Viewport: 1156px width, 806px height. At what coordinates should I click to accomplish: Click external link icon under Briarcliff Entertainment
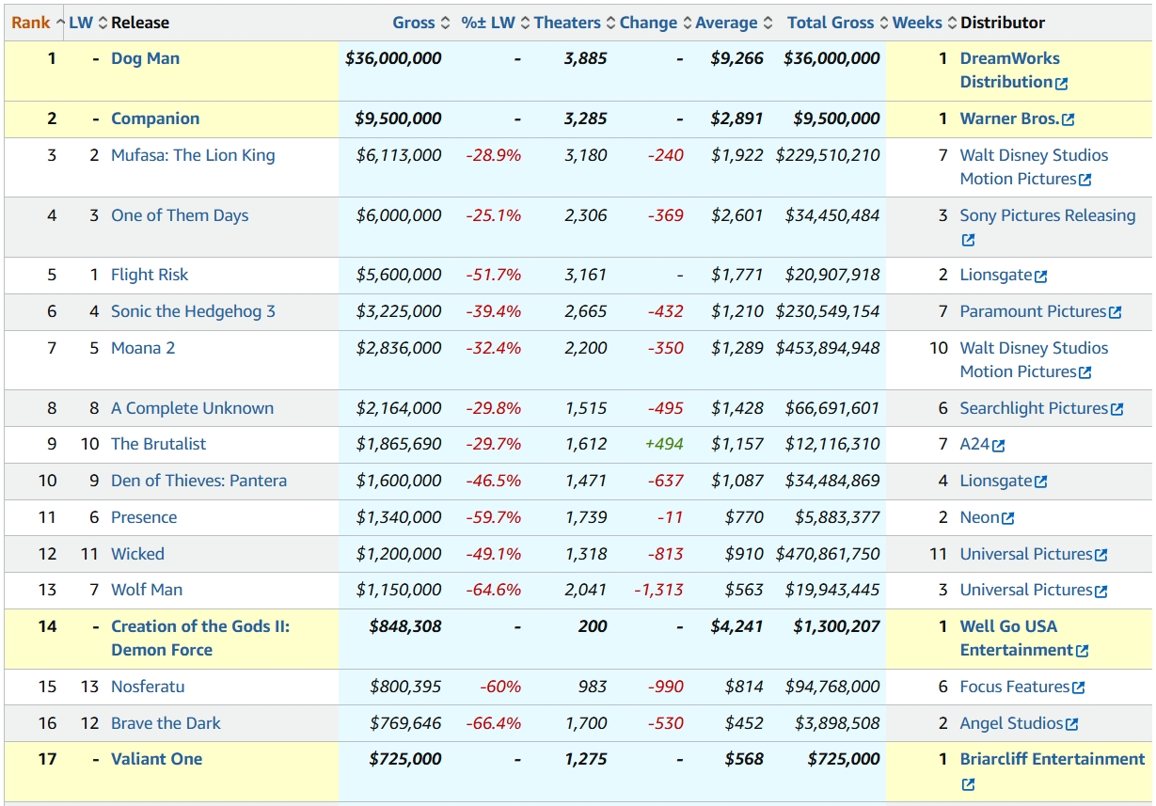(x=968, y=784)
